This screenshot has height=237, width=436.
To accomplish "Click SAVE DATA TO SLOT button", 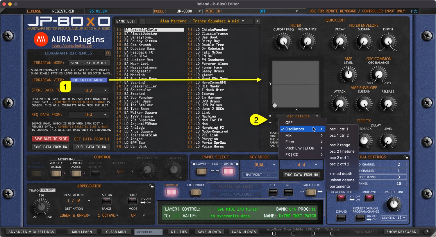I will tap(50, 139).
